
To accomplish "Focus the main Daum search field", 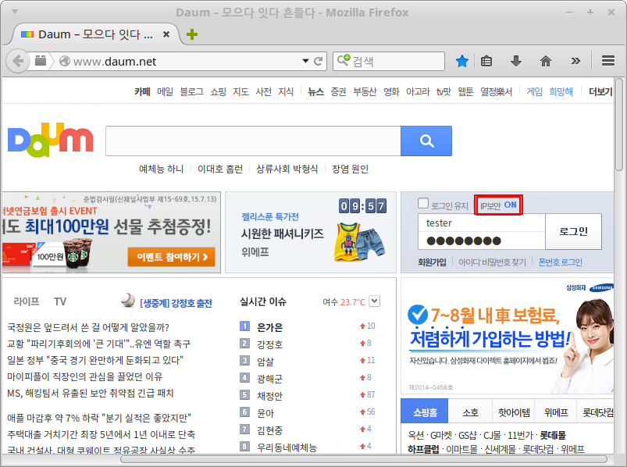I will pos(253,141).
